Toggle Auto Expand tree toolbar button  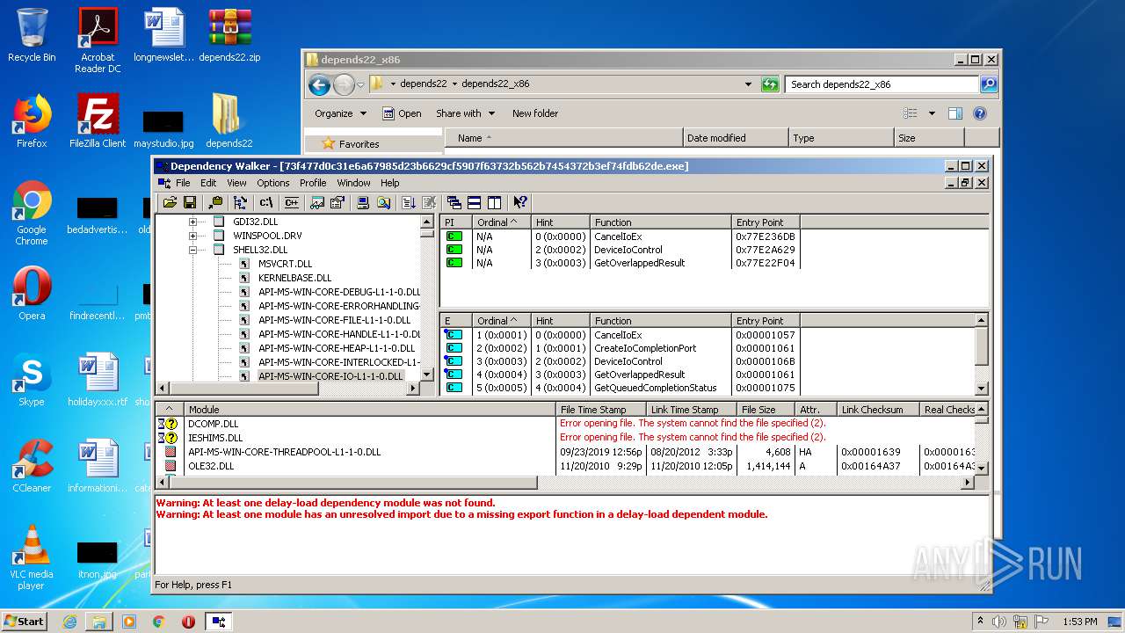pos(240,202)
